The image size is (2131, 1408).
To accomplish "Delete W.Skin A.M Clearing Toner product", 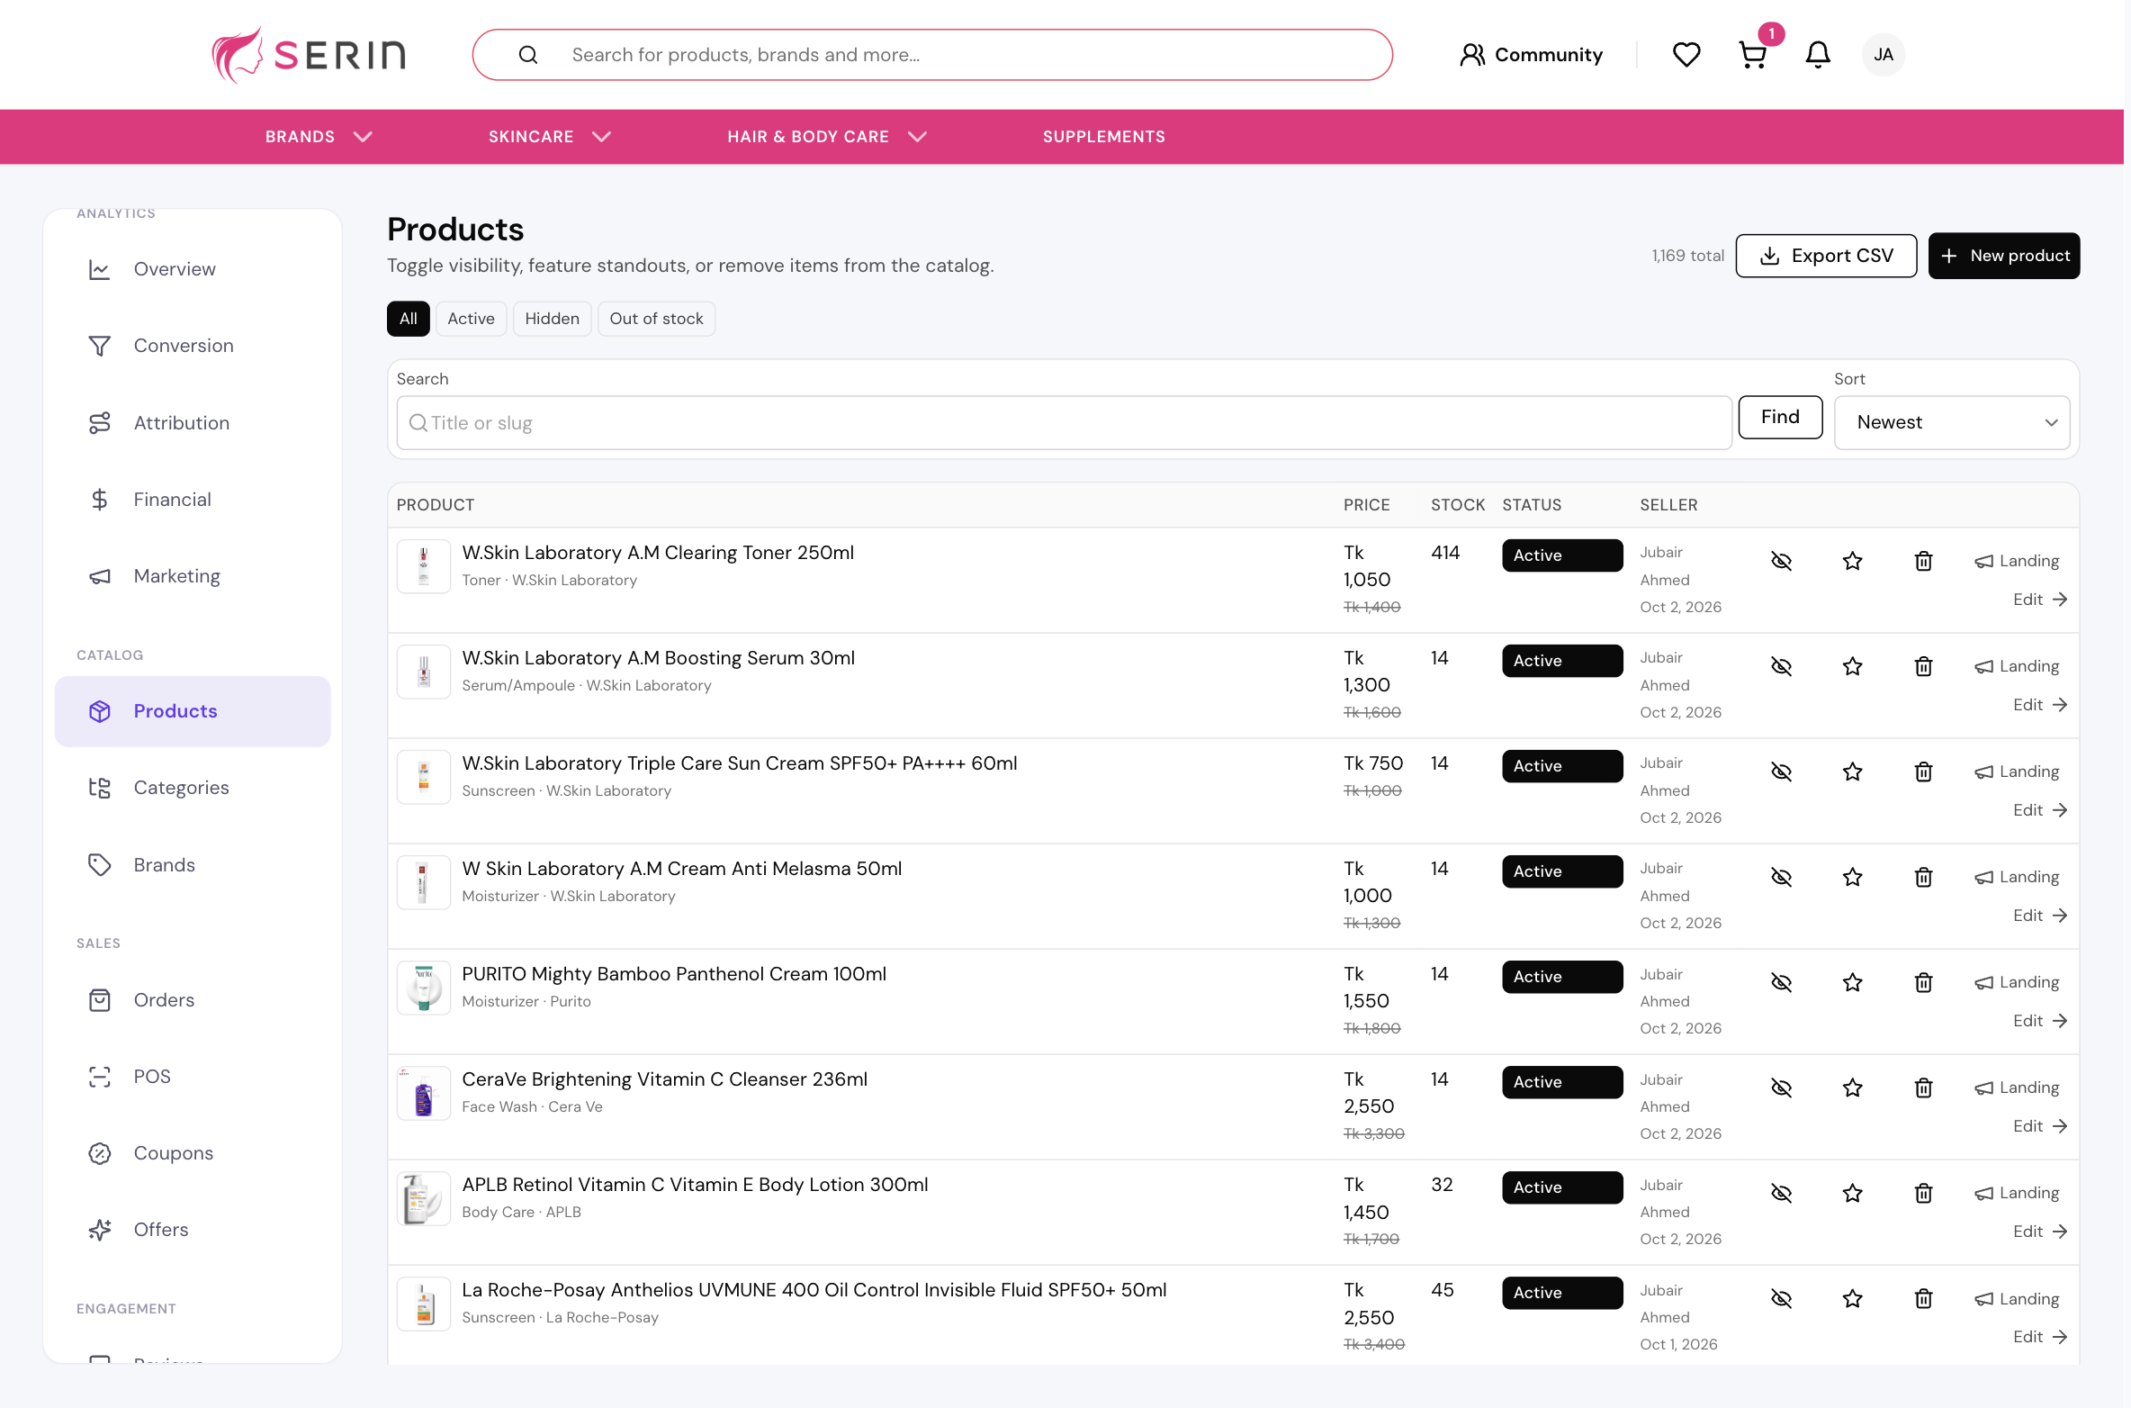I will tap(1923, 561).
